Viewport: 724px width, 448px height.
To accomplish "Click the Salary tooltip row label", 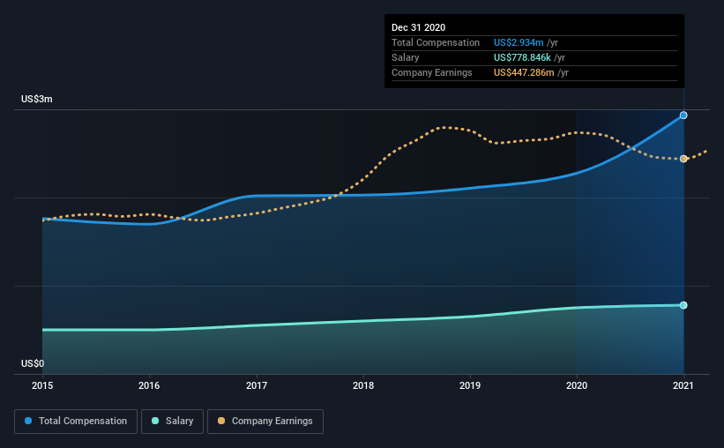I will 406,57.
